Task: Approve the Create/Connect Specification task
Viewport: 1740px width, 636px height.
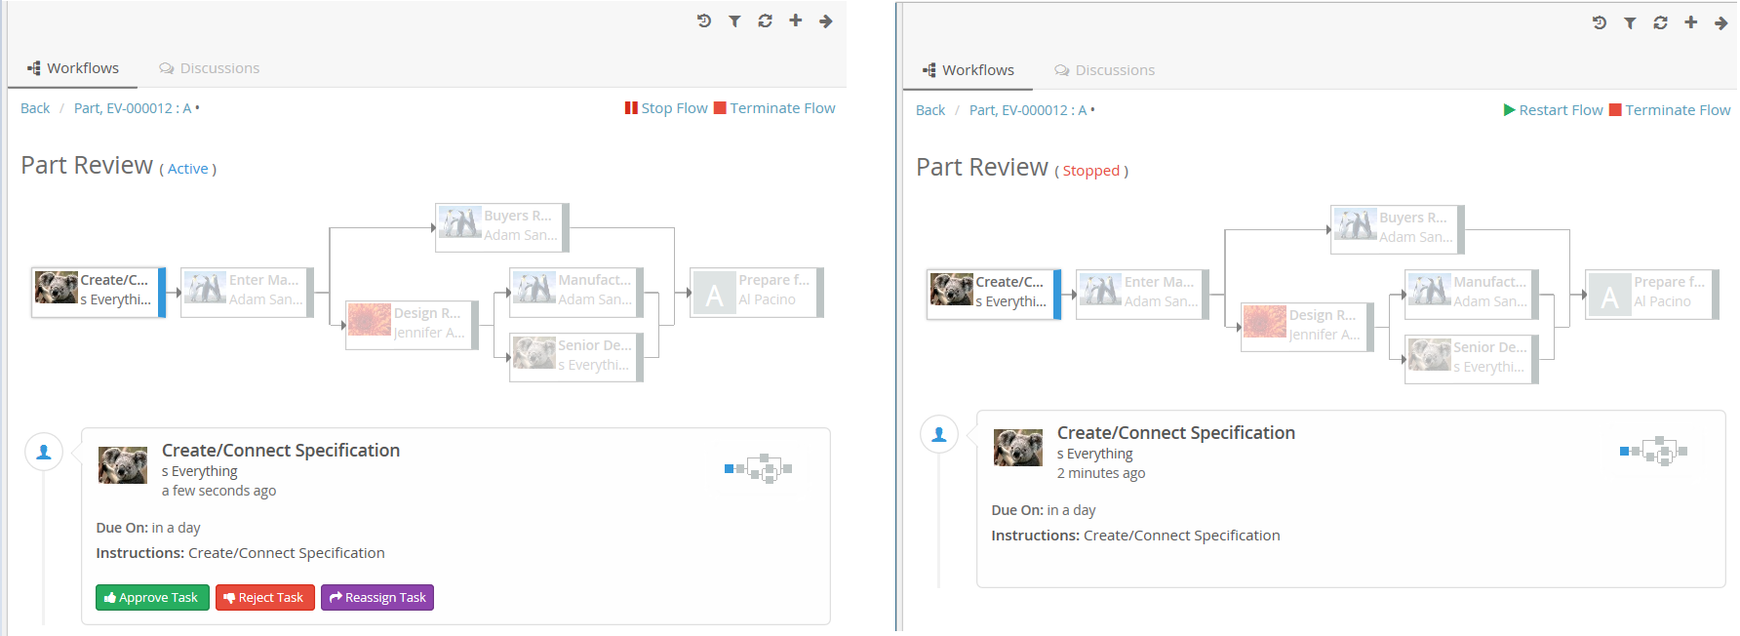Action: point(152,598)
